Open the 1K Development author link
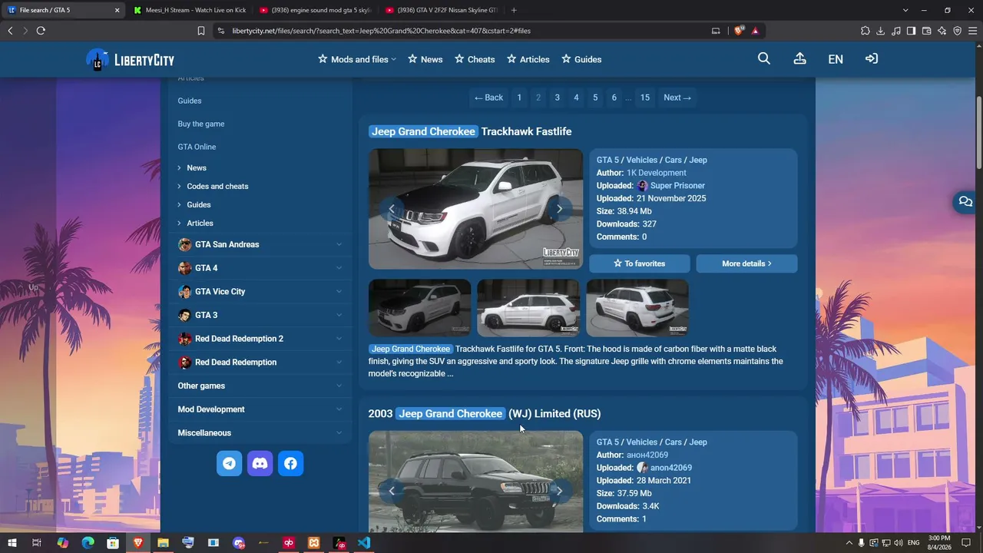This screenshot has width=983, height=553. click(657, 173)
